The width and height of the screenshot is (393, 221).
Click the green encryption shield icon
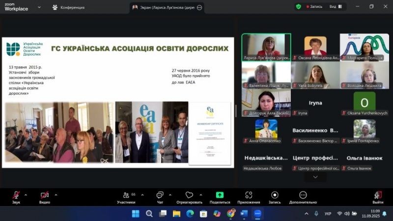point(298,7)
